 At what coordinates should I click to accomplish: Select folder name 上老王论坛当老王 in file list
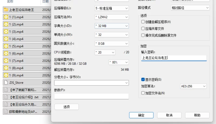click(x=22, y=10)
